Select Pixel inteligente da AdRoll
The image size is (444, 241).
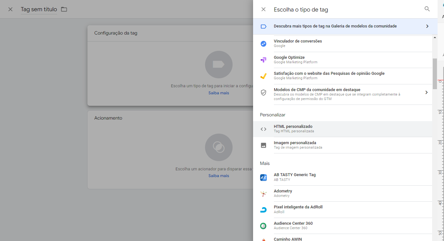pos(342,209)
